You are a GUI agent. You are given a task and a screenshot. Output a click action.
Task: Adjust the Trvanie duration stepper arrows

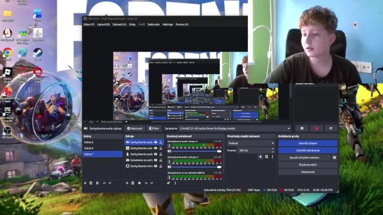(x=272, y=150)
